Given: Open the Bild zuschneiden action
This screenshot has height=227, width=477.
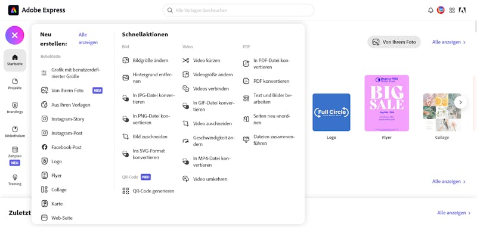Looking at the screenshot, I should tap(145, 136).
